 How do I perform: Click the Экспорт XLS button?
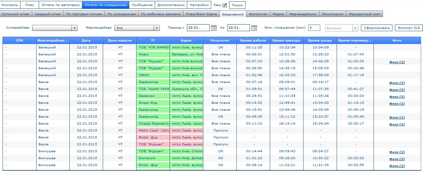click(409, 28)
